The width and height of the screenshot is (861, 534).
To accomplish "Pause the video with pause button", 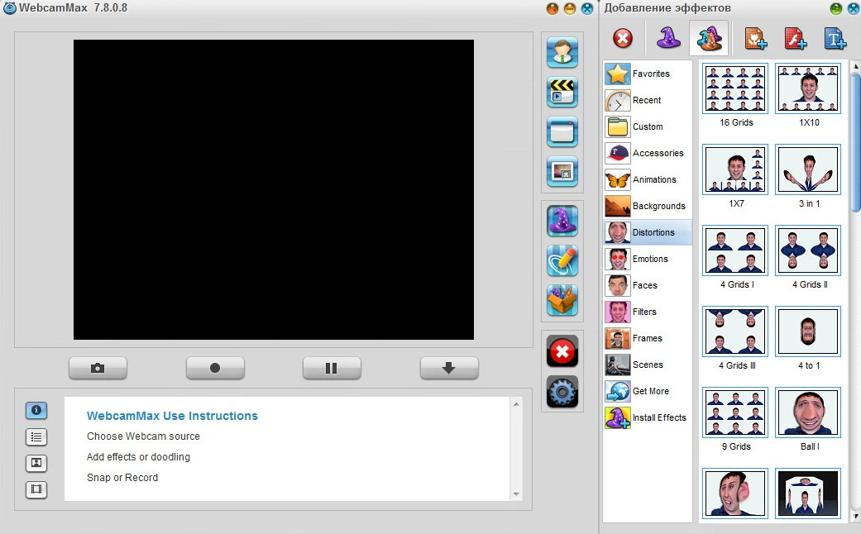I will tap(332, 368).
